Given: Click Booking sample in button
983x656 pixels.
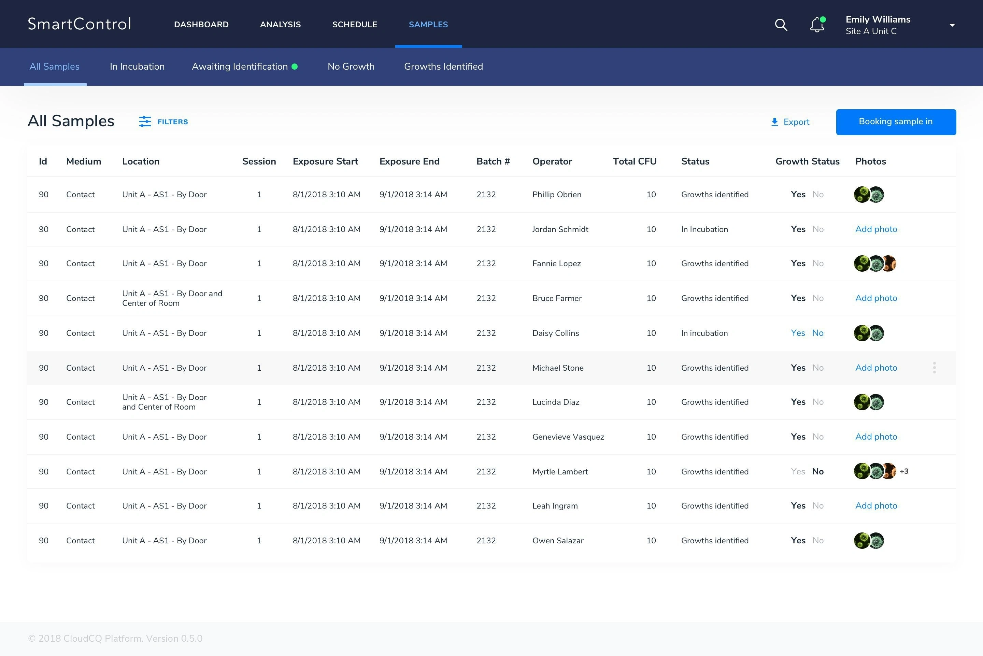Looking at the screenshot, I should pos(896,122).
